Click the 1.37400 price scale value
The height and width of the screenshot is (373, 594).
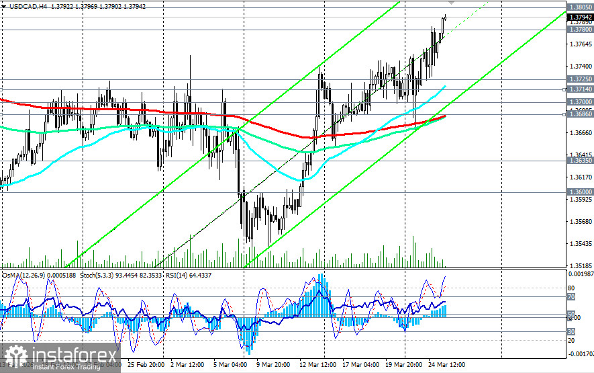pos(581,67)
